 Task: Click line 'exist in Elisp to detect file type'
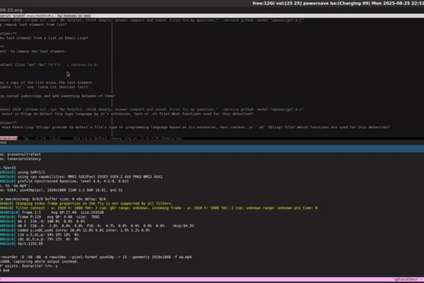(x=126, y=114)
